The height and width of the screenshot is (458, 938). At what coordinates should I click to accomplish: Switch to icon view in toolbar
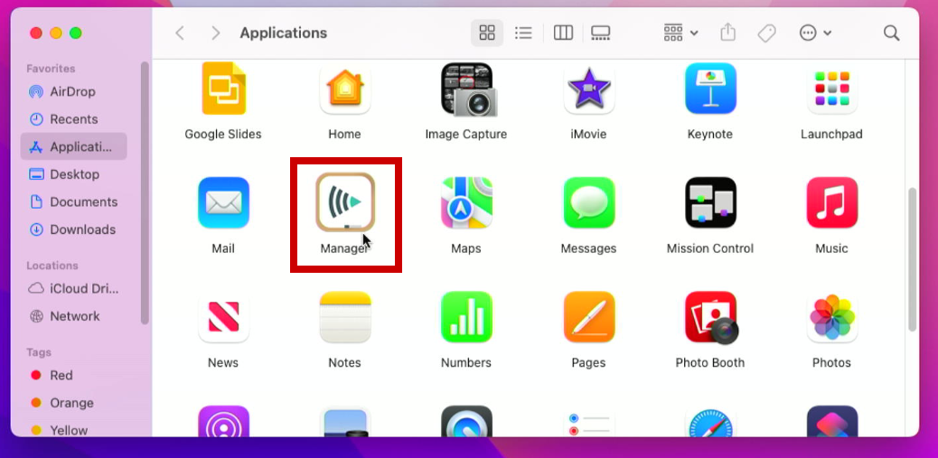(x=487, y=33)
